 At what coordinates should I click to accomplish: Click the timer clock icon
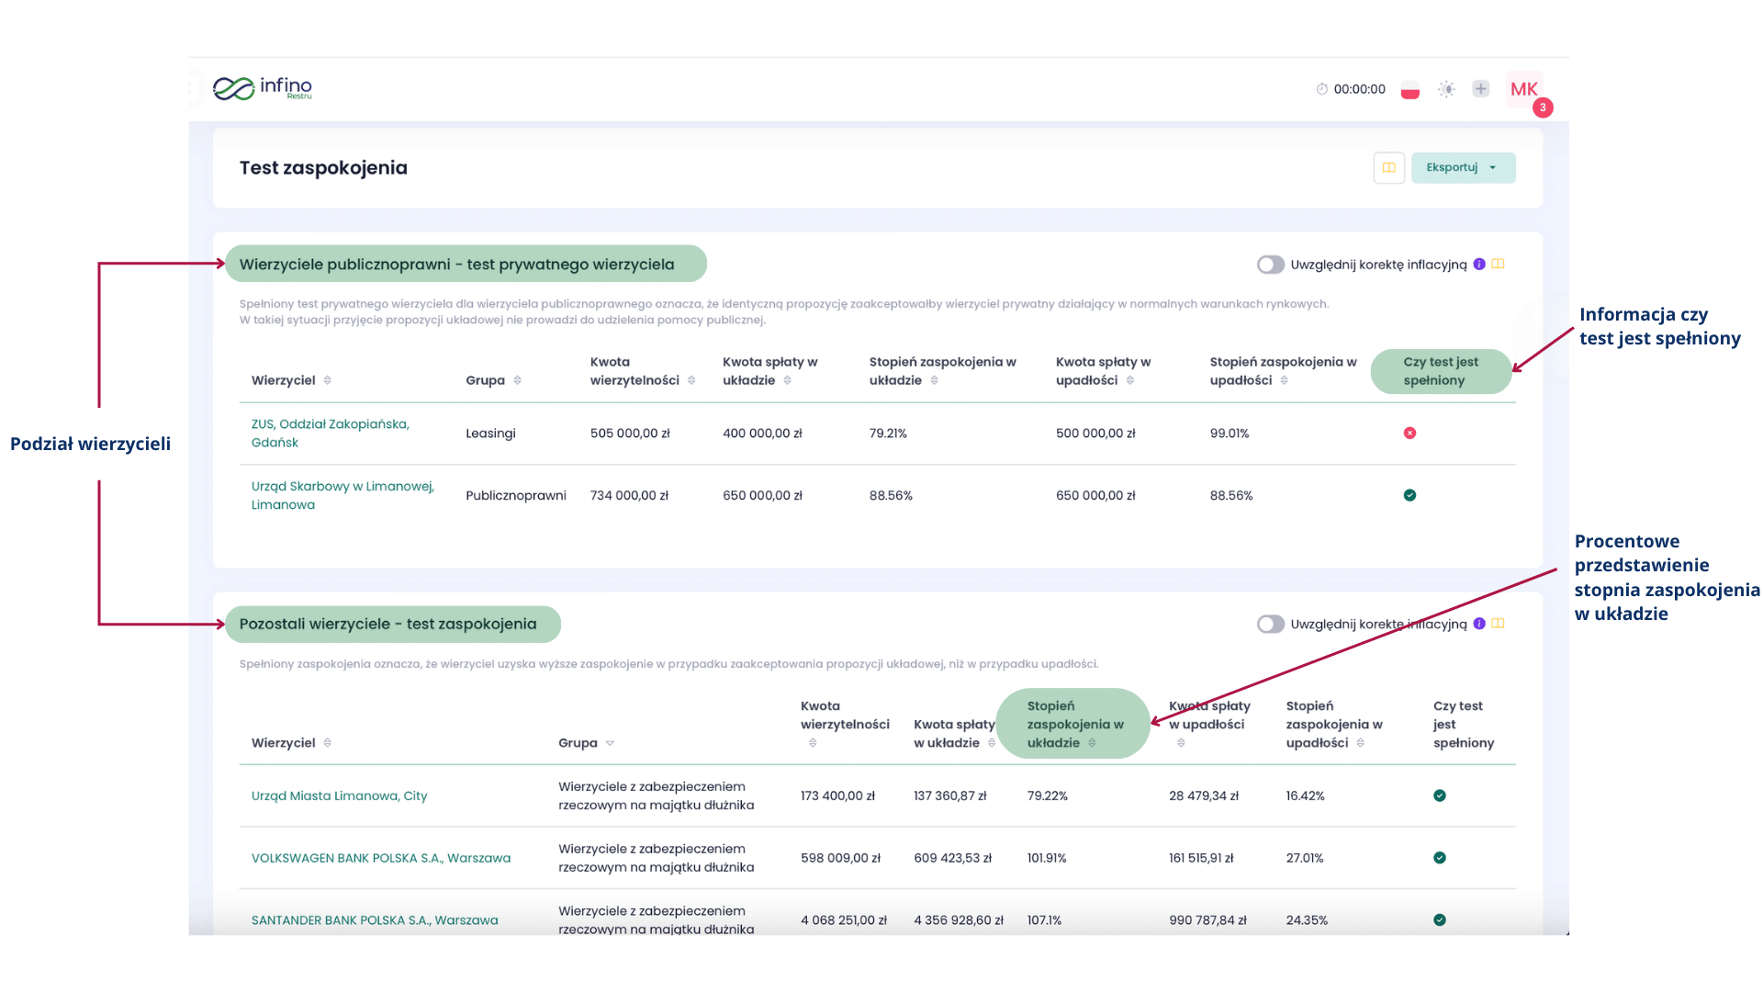coord(1321,89)
